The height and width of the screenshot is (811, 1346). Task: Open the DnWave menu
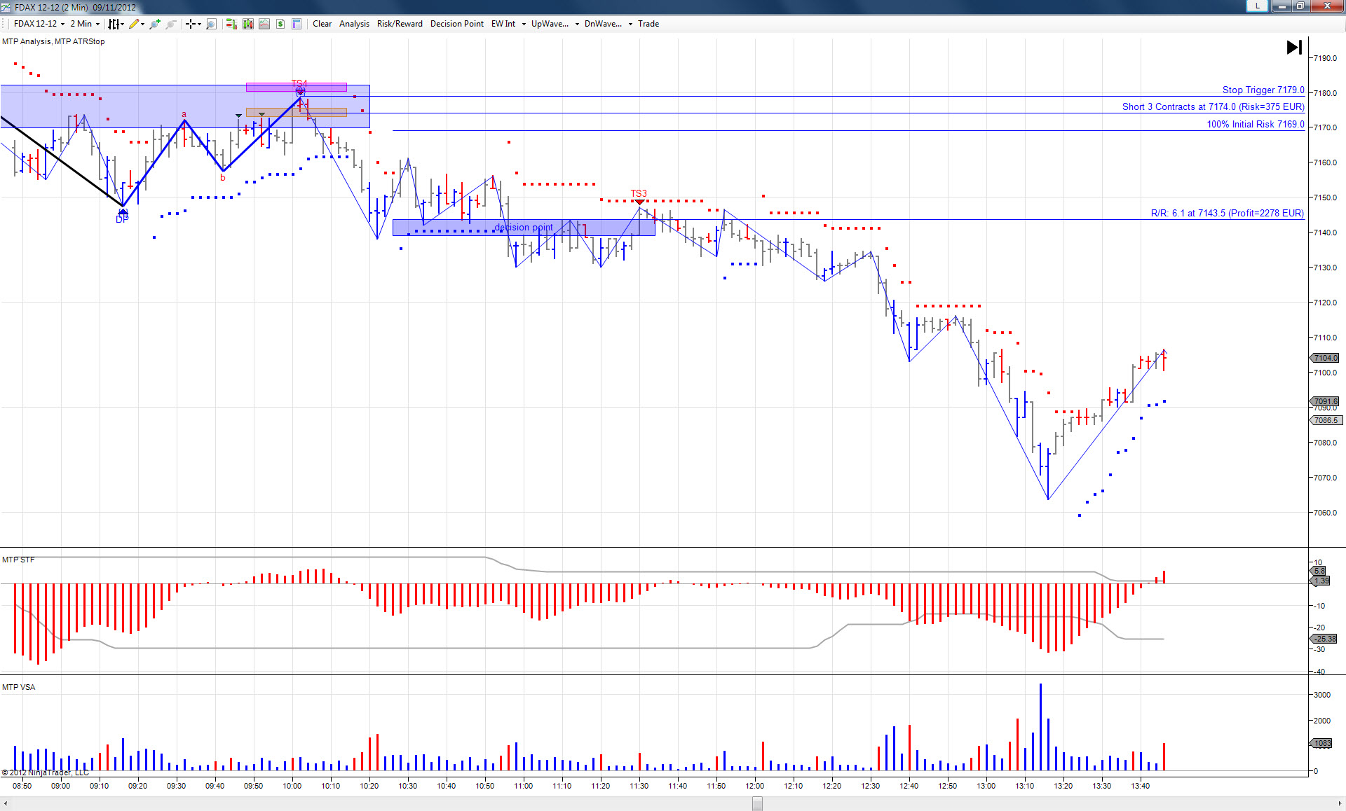click(603, 24)
